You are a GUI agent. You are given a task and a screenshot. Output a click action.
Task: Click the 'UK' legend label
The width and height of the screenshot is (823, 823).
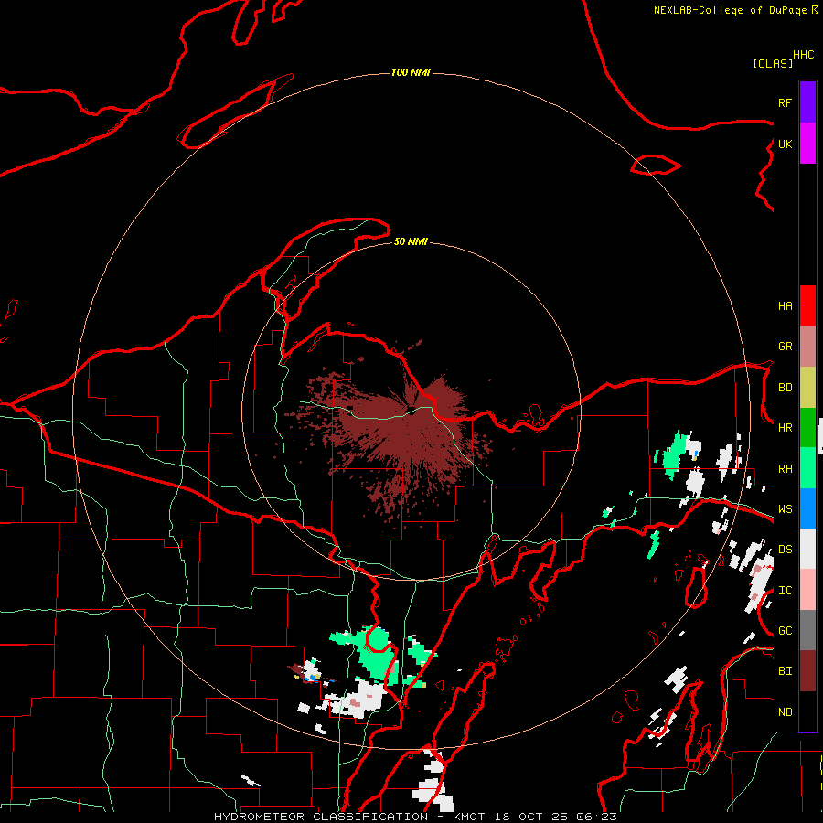785,144
